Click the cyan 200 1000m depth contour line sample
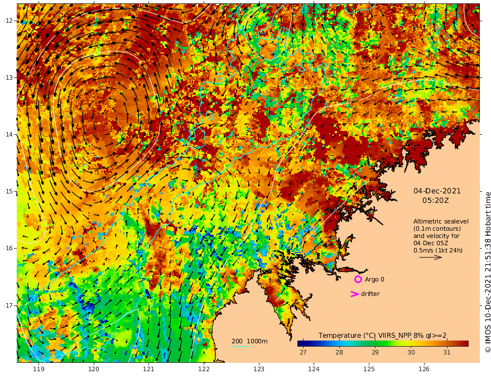The image size is (491, 379). click(x=240, y=346)
